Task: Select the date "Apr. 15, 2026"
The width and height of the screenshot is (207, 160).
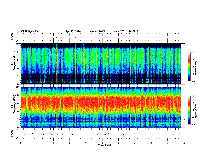Action: point(73,31)
